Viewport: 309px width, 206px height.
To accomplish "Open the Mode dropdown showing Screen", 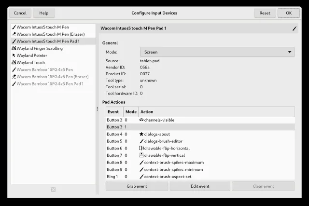I will [217, 52].
